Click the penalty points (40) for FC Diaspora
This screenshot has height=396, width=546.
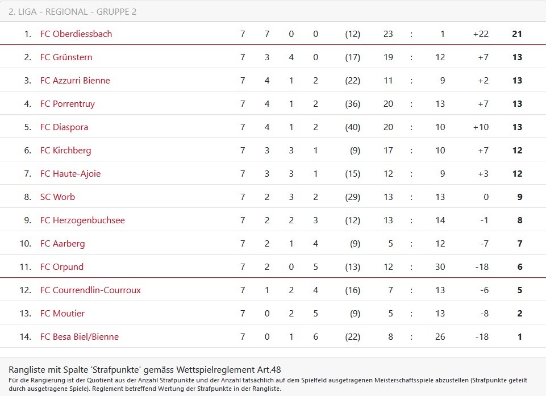pos(352,127)
